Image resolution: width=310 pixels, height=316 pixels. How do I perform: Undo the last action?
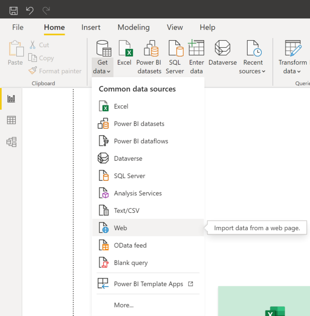coord(30,10)
